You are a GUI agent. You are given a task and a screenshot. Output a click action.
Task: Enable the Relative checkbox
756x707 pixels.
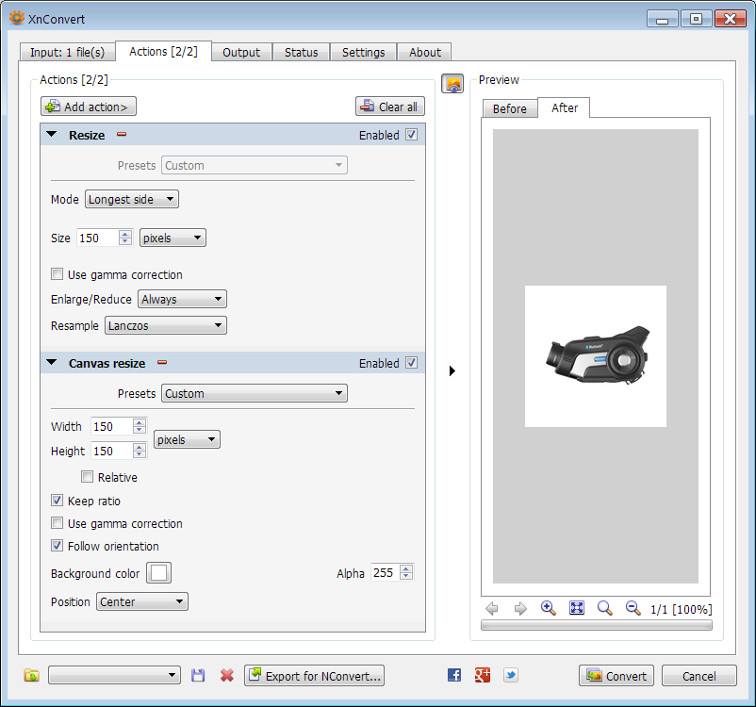pos(87,477)
